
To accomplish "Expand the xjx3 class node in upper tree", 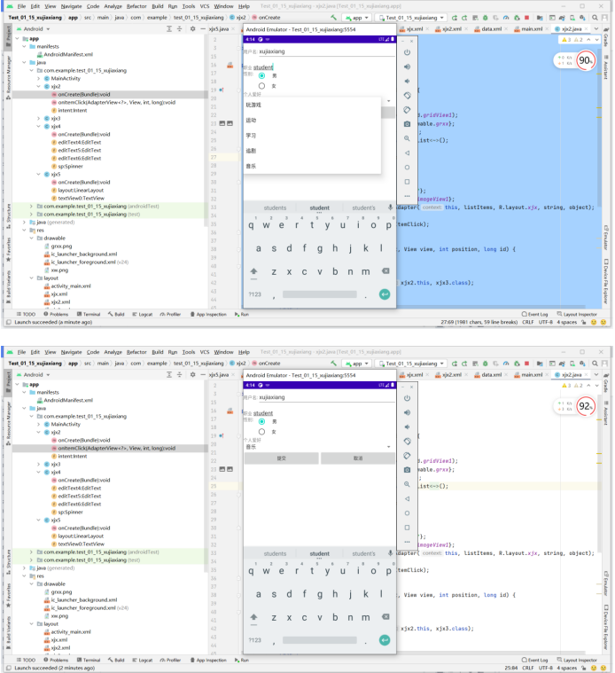I will [39, 119].
